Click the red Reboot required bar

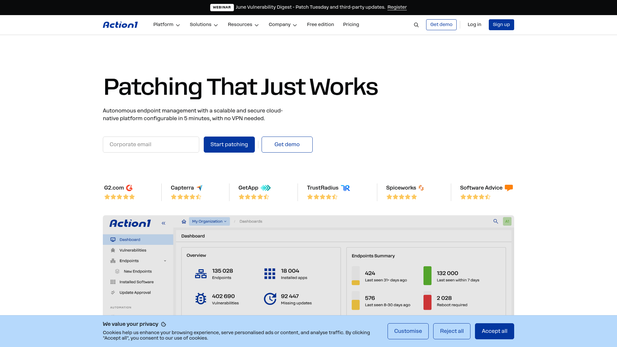(427, 303)
